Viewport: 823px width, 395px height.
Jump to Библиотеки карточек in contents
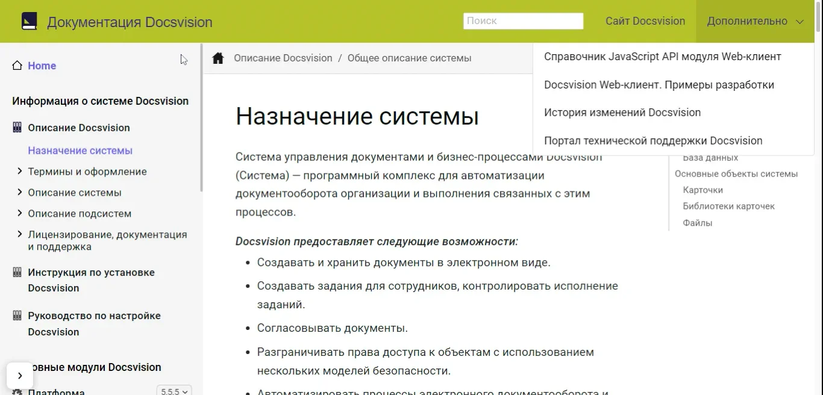[x=729, y=207]
